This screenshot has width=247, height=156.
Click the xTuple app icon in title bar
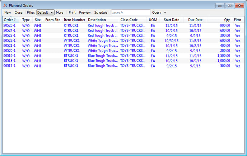click(x=5, y=5)
